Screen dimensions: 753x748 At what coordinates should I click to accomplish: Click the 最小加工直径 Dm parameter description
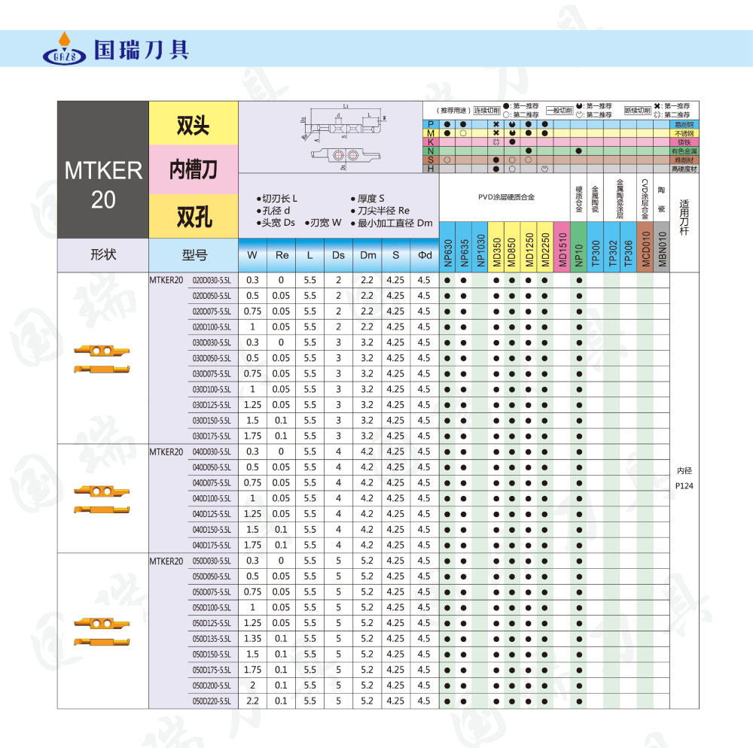392,223
